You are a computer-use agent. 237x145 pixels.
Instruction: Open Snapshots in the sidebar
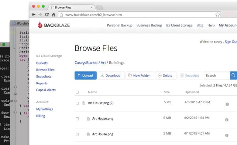44,76
